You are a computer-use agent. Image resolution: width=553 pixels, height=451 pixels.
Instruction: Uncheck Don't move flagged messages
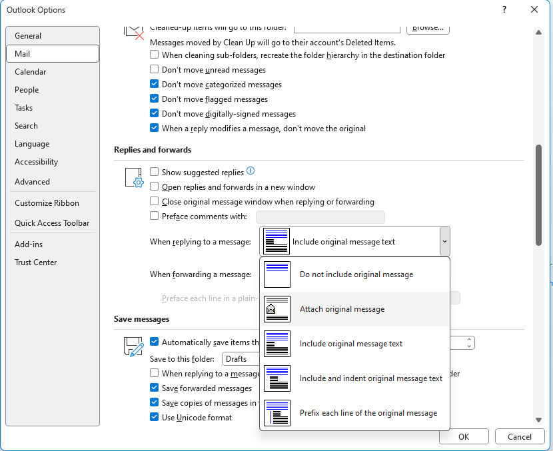[x=154, y=99]
